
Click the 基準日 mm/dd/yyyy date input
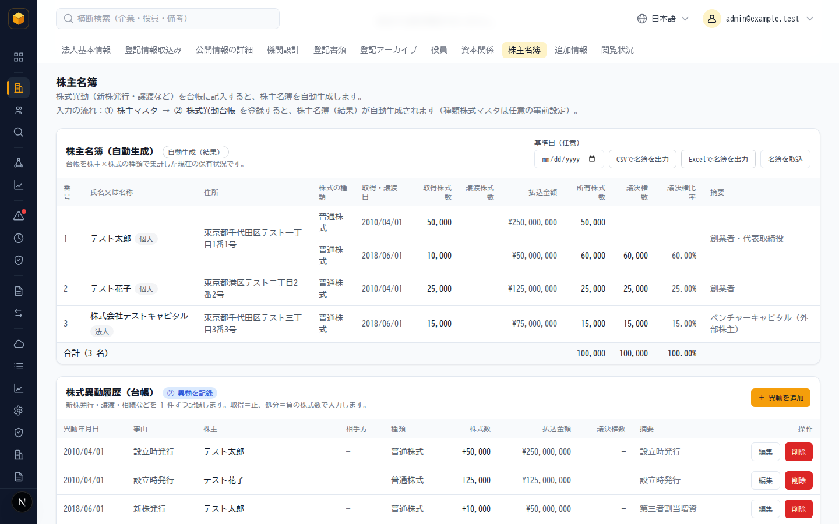click(569, 159)
